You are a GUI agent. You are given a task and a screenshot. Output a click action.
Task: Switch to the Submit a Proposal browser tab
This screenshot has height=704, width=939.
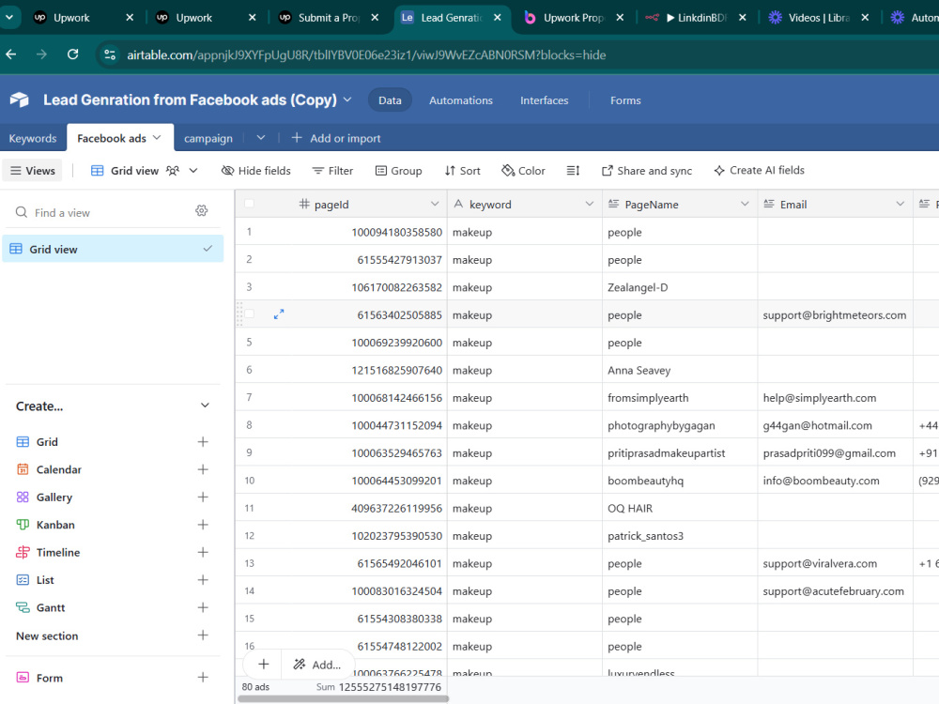coord(329,17)
